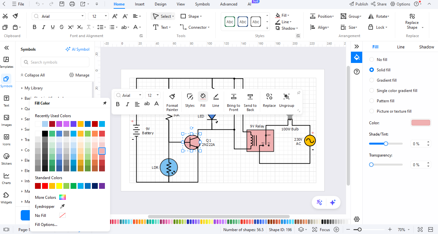Switch to the Line tab in right panel
Image resolution: width=438 pixels, height=234 pixels.
click(x=401, y=47)
